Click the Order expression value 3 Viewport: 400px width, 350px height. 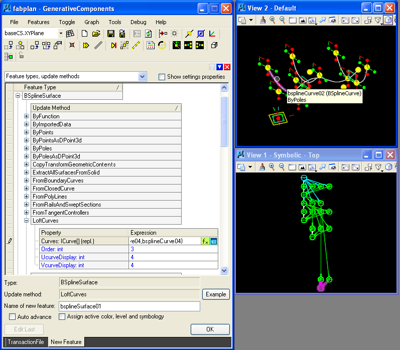(x=173, y=249)
